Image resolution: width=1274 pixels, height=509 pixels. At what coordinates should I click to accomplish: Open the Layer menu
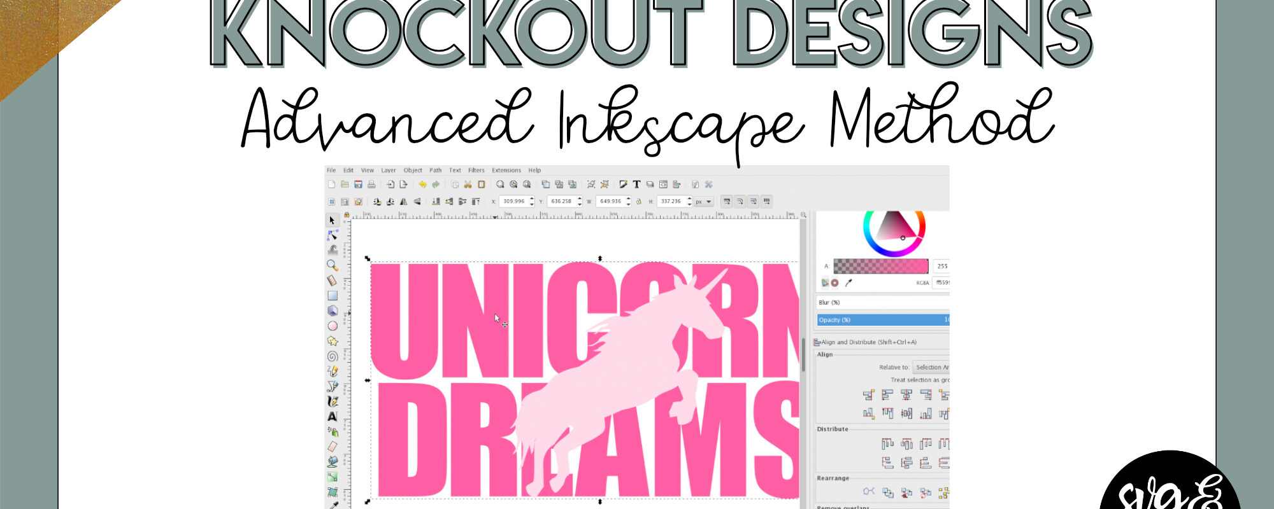click(389, 170)
